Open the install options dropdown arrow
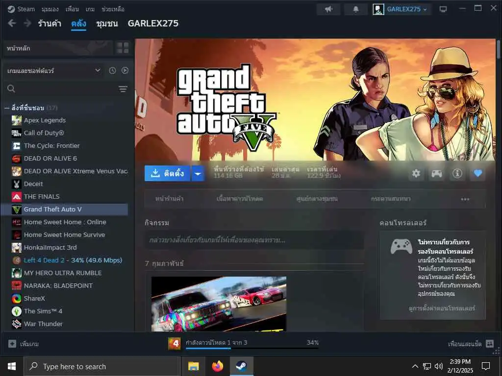This screenshot has height=376, width=502. click(x=198, y=173)
